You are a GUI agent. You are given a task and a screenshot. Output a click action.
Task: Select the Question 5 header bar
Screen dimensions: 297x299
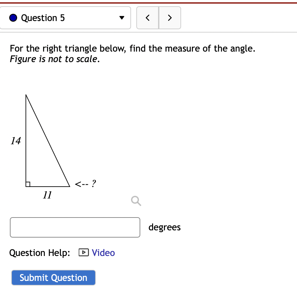66,18
